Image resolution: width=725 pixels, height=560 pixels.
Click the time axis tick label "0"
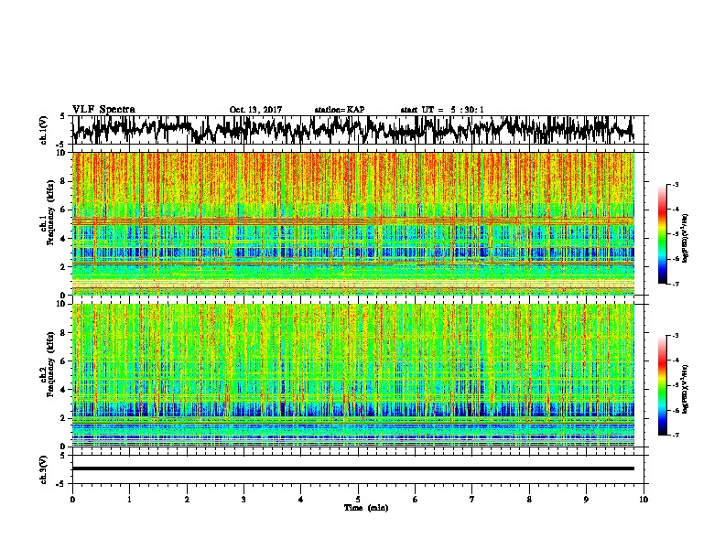coord(72,500)
